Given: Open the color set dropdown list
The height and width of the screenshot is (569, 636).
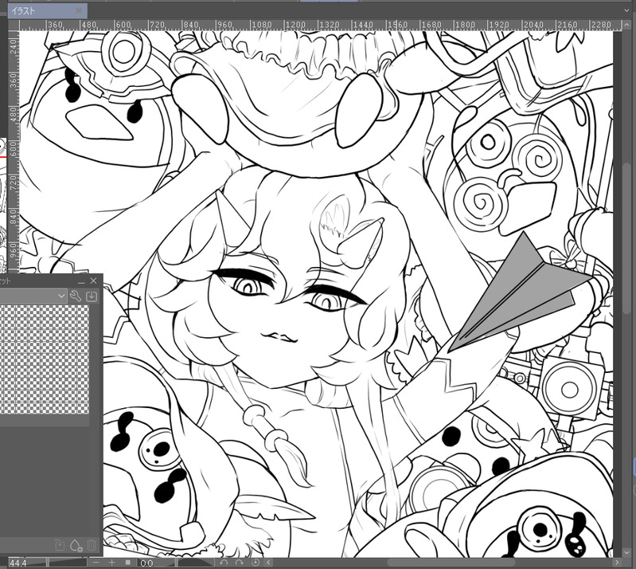Looking at the screenshot, I should click(33, 296).
